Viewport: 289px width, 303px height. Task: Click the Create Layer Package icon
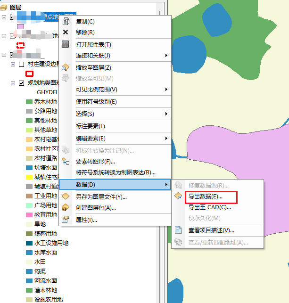tap(66, 207)
